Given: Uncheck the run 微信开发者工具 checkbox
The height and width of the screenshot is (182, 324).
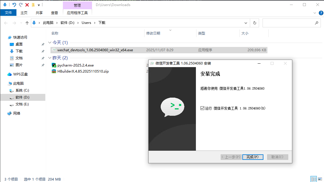Looking at the screenshot, I should (202, 108).
